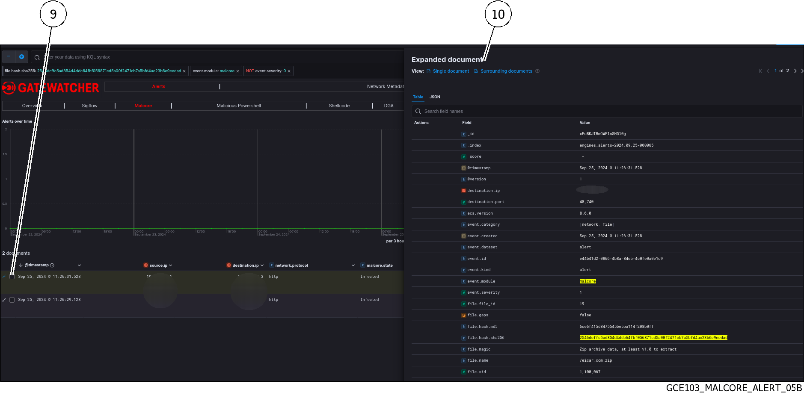Expand the source.ip column dropdown
This screenshot has height=395, width=804.
click(x=170, y=265)
